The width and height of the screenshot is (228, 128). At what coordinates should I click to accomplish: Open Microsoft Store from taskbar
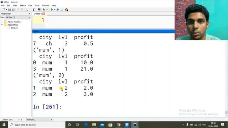(x=110, y=125)
